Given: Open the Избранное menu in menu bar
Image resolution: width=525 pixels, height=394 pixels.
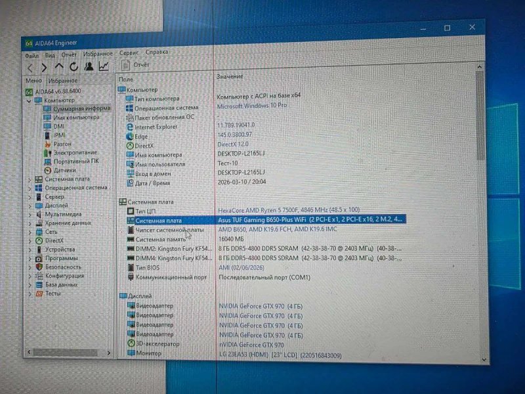Looking at the screenshot, I should point(98,54).
